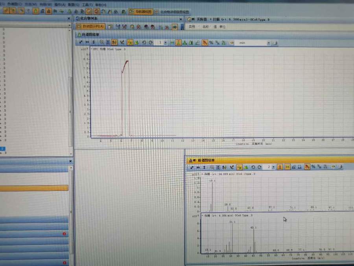Screen dimensions: 354x266
Task: Click the undo zoom arrow in chromatogram toolbar
Action: pyautogui.click(x=144, y=42)
